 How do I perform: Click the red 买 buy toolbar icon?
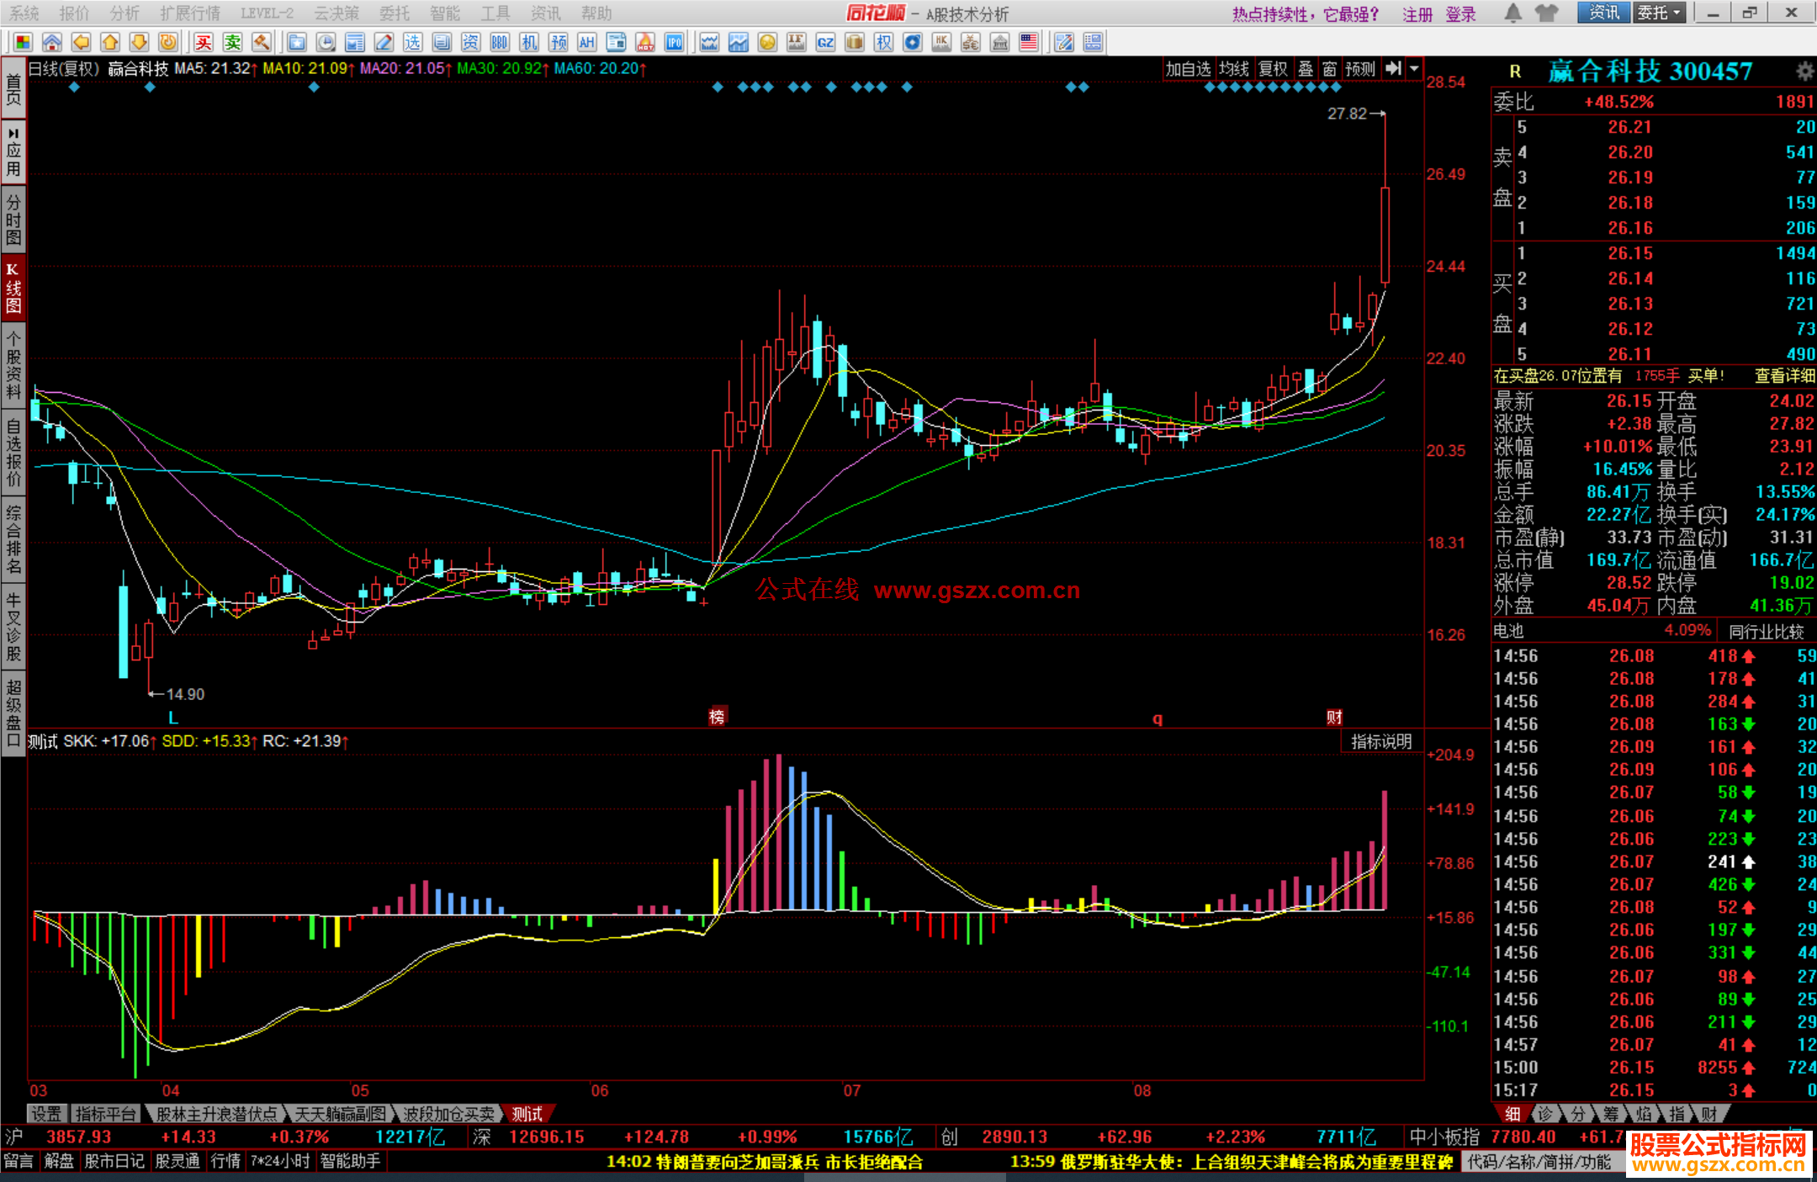204,42
